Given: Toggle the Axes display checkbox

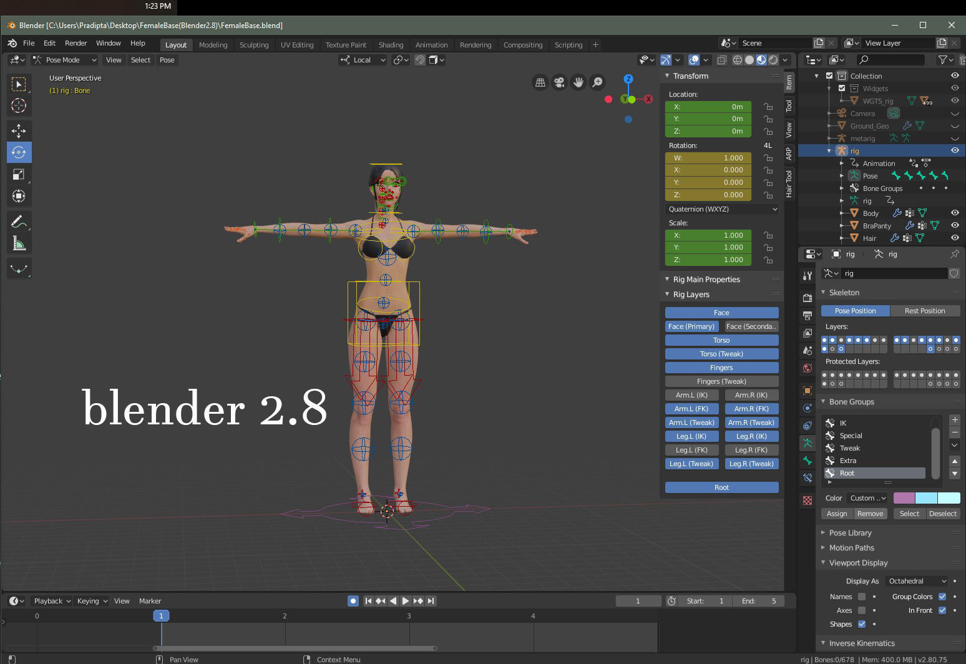Looking at the screenshot, I should [862, 610].
